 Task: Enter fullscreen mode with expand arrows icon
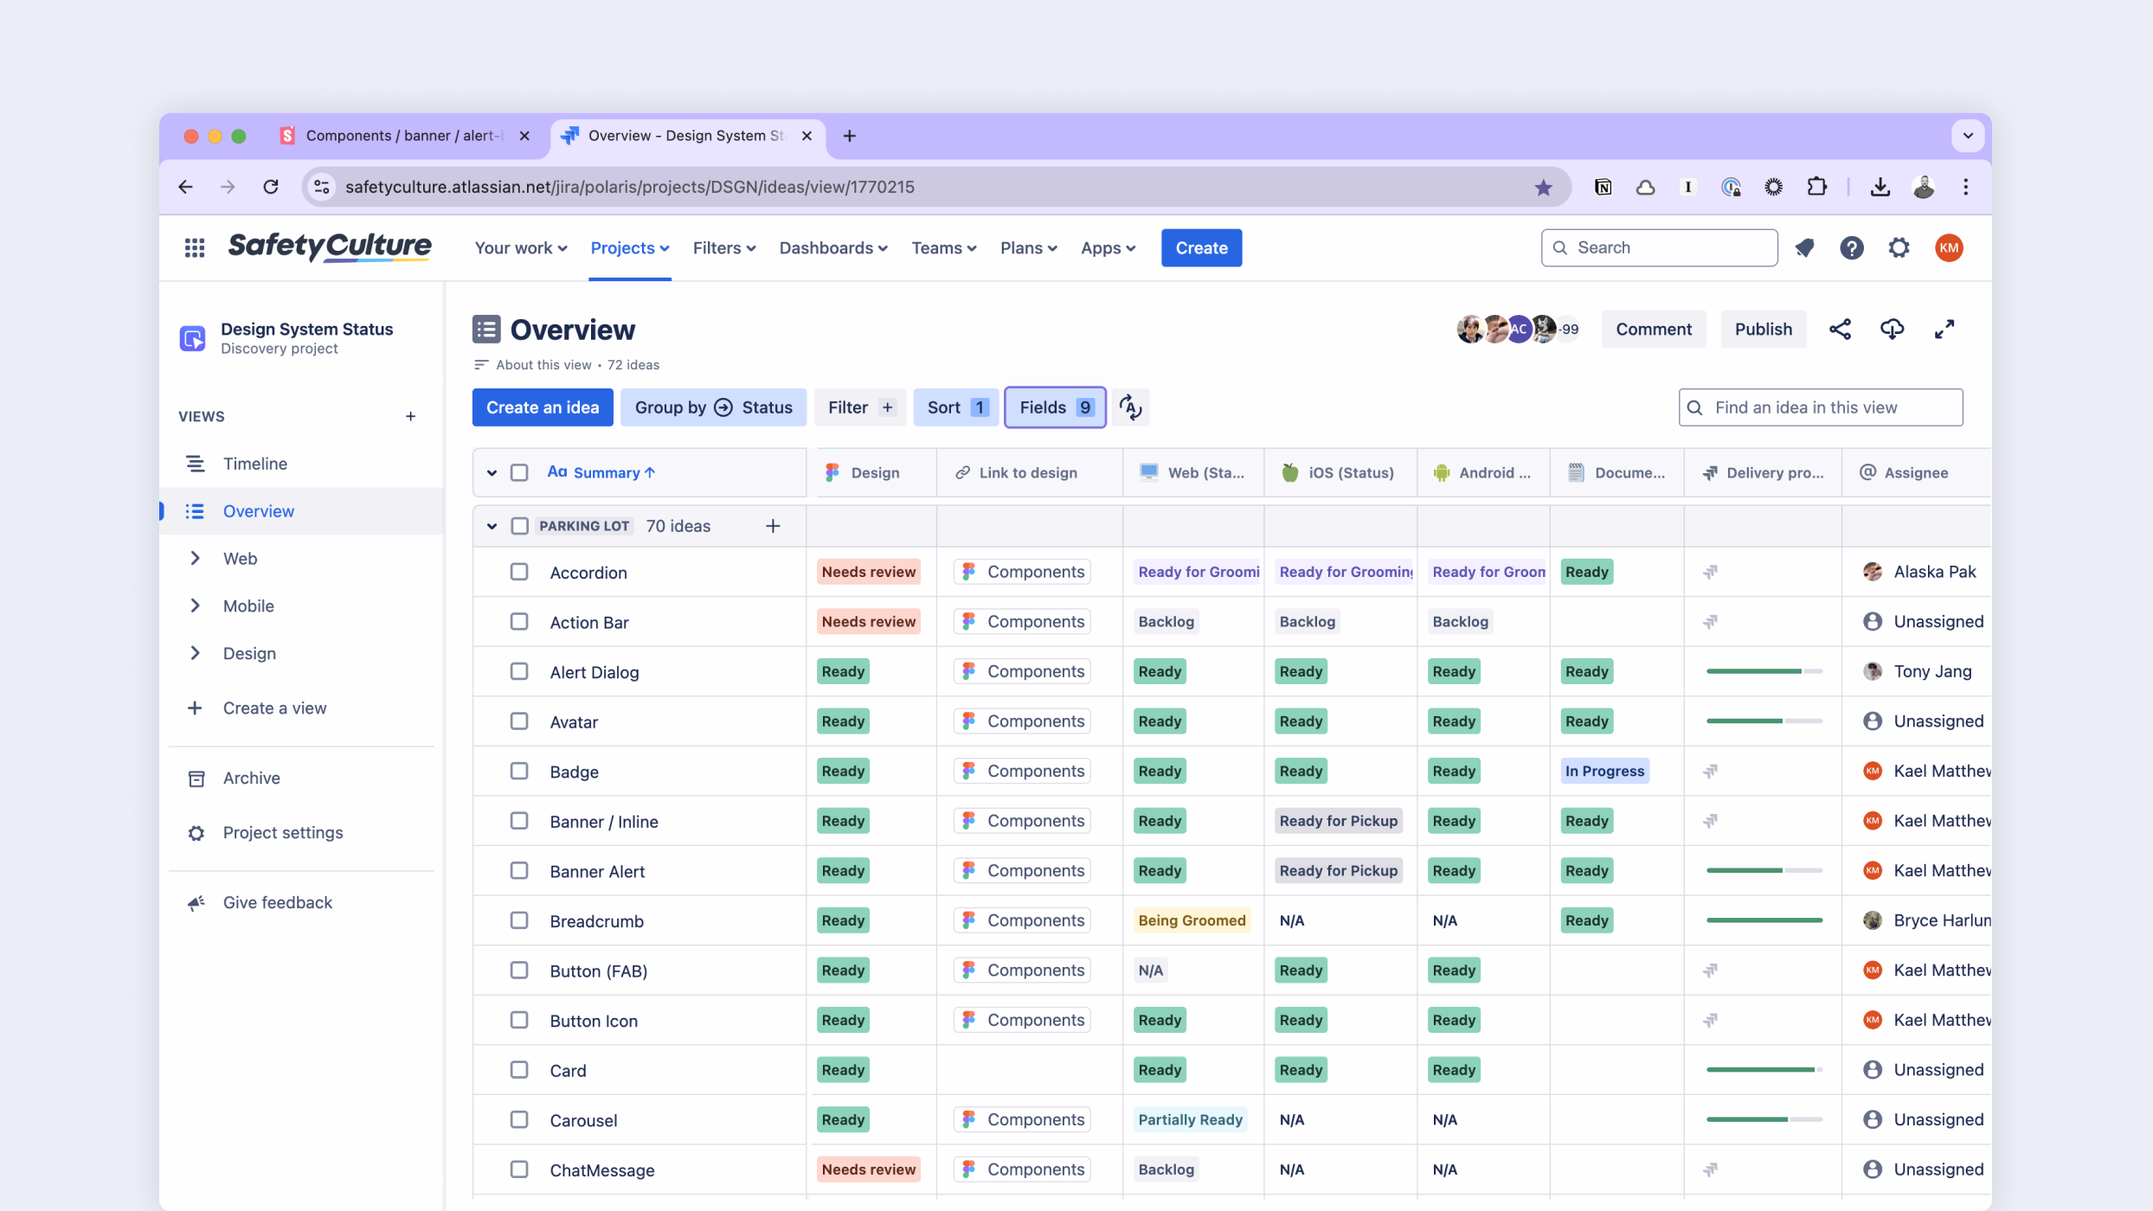(x=1944, y=330)
